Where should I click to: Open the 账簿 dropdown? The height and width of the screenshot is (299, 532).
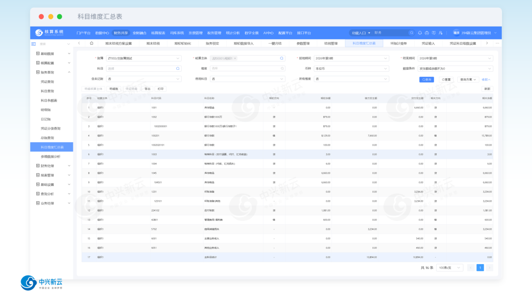point(143,58)
